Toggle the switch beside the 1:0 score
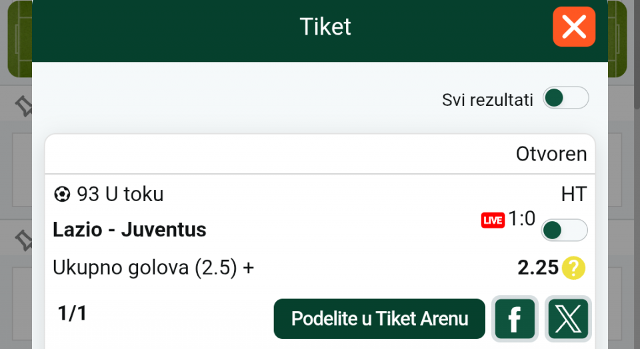The height and width of the screenshot is (349, 640). (x=564, y=230)
